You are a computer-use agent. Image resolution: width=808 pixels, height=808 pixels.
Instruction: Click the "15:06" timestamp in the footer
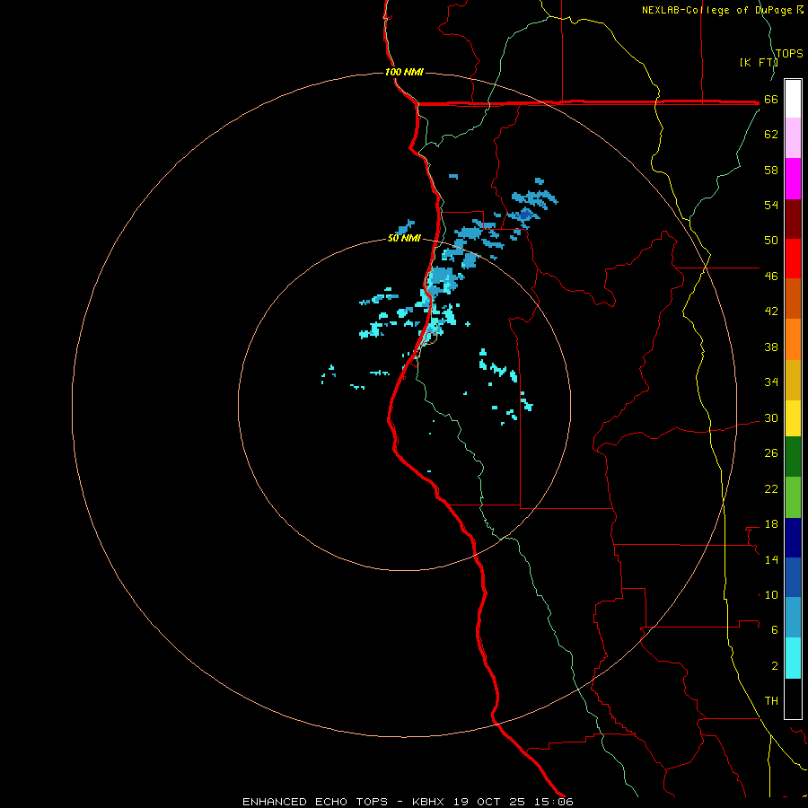pos(554,802)
